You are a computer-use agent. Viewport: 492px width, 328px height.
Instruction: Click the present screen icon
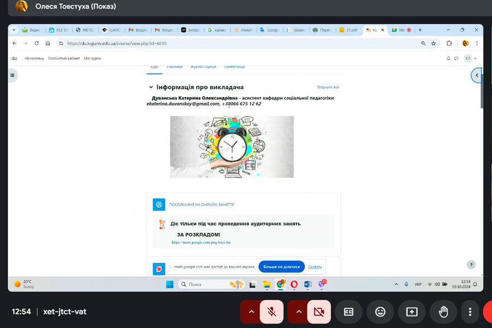pyautogui.click(x=412, y=312)
